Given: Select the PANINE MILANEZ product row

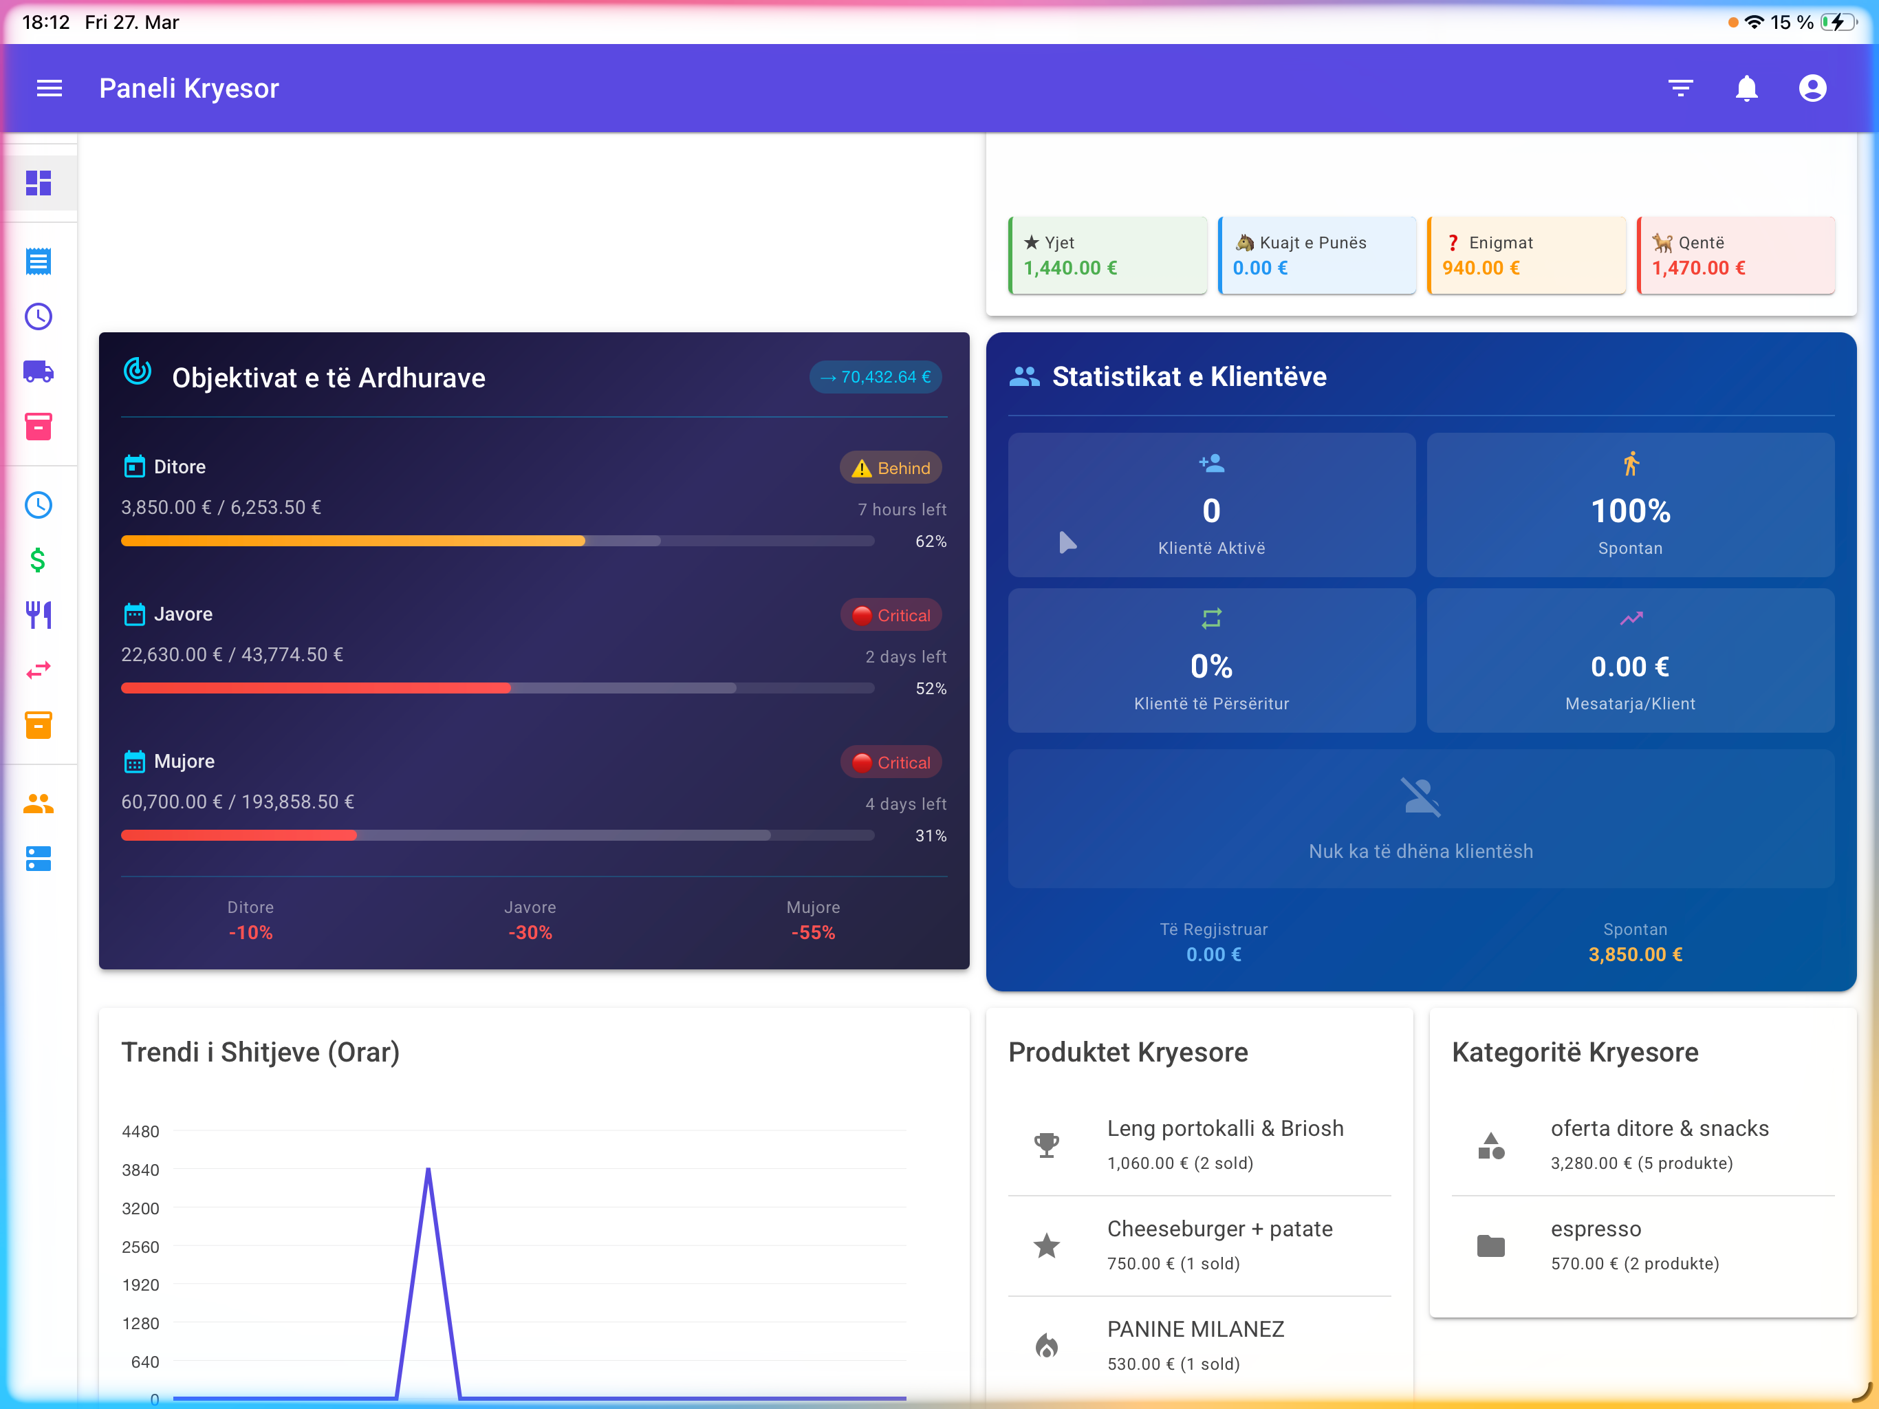Looking at the screenshot, I should pos(1199,1346).
